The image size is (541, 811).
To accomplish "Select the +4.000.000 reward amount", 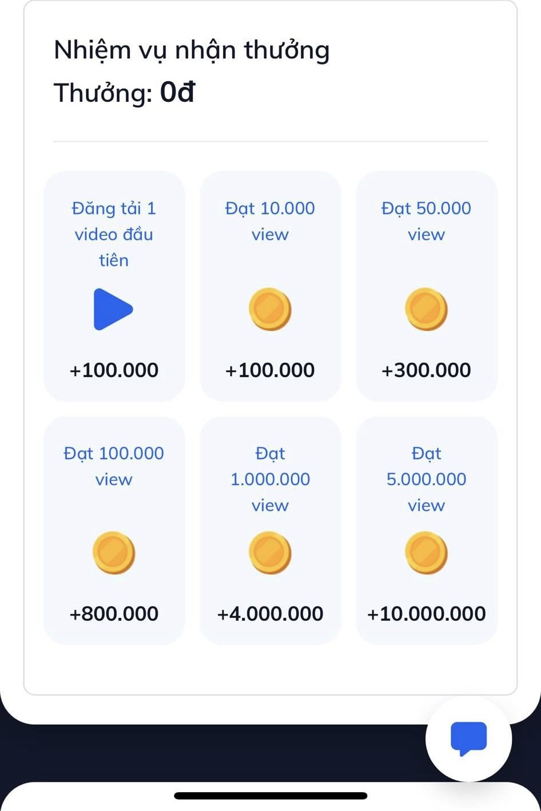I will 270,614.
